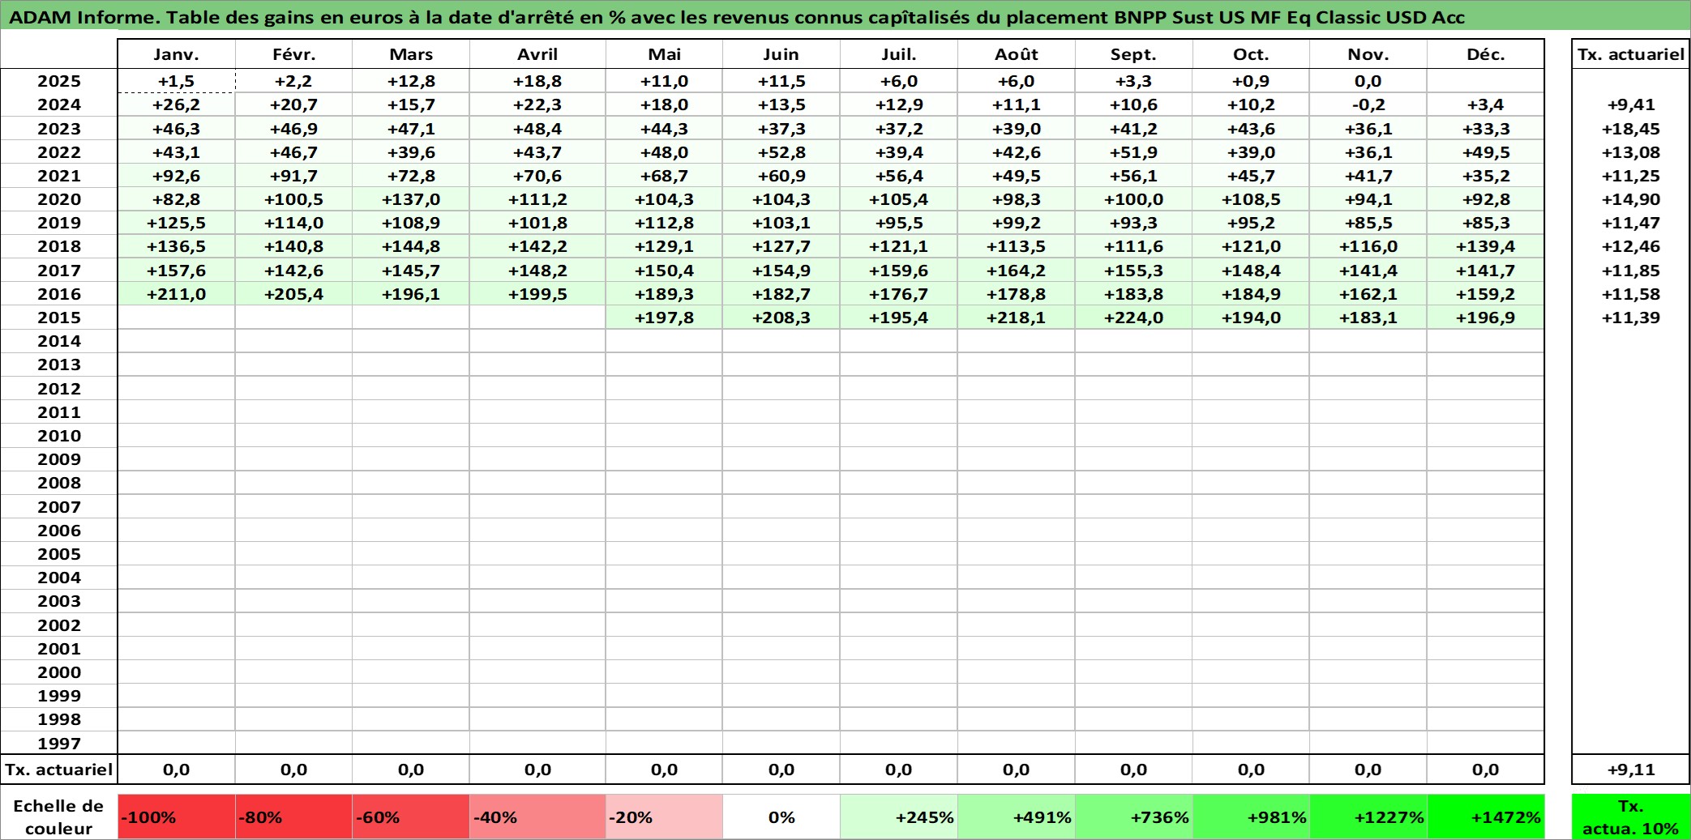This screenshot has width=1691, height=840.
Task: Click the Tx. actua. 10% green cell
Action: pyautogui.click(x=1630, y=817)
